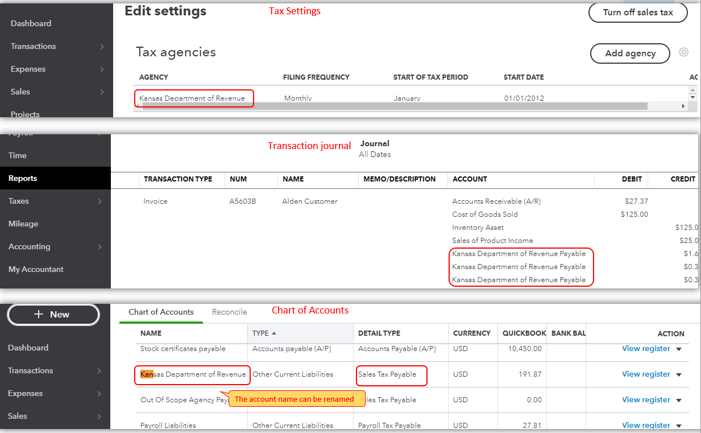Click the $125.00 debit amount
This screenshot has width=701, height=433.
[634, 214]
